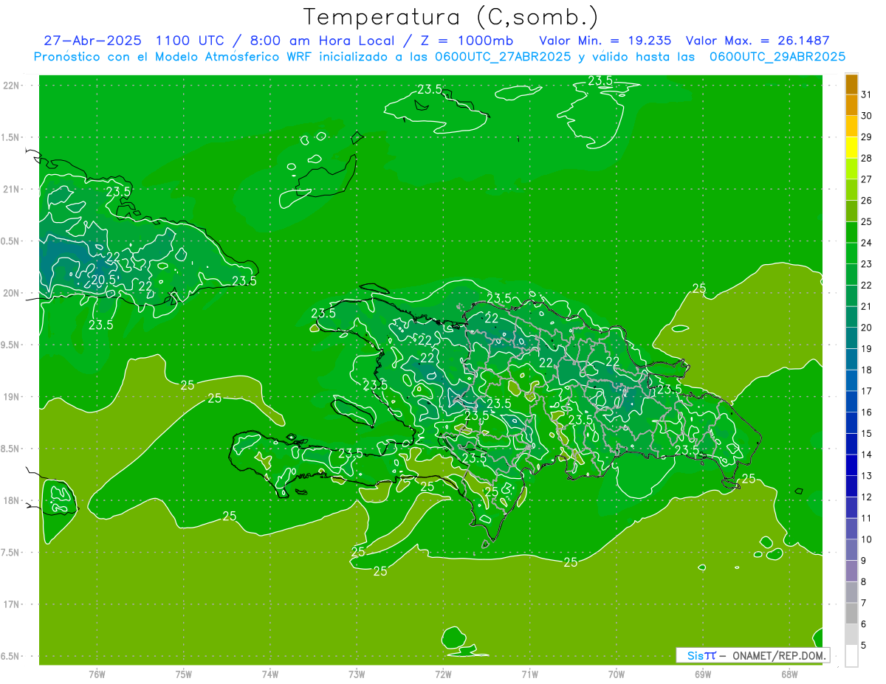Click the "76W" longitude axis label
The width and height of the screenshot is (886, 684).
pos(97,674)
